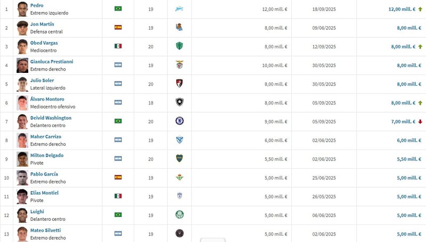Select the Bournemouth club crest
426x242 pixels.
(179, 84)
